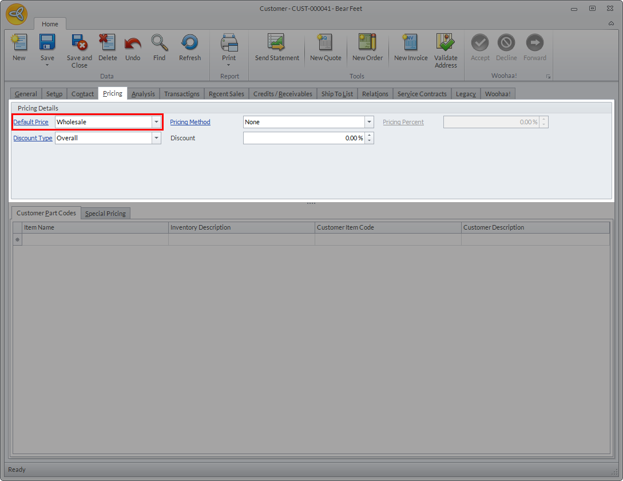Click the Default Price link label
This screenshot has width=623, height=481.
(x=31, y=122)
